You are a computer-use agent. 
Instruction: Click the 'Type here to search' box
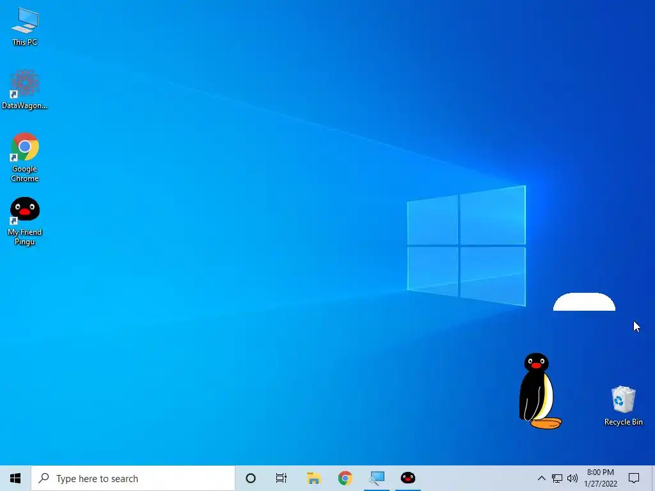133,478
